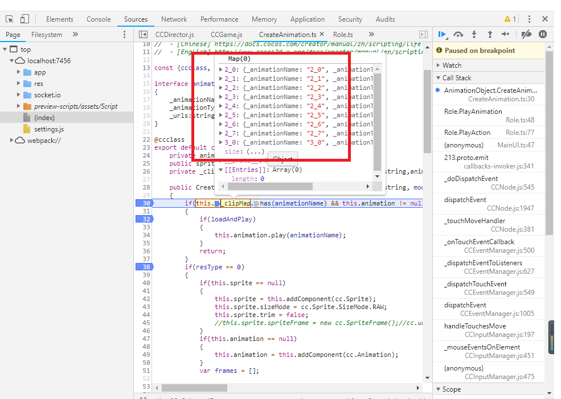Select _touchMoveHandler call stack frame
This screenshot has height=399, width=561.
tap(489, 225)
